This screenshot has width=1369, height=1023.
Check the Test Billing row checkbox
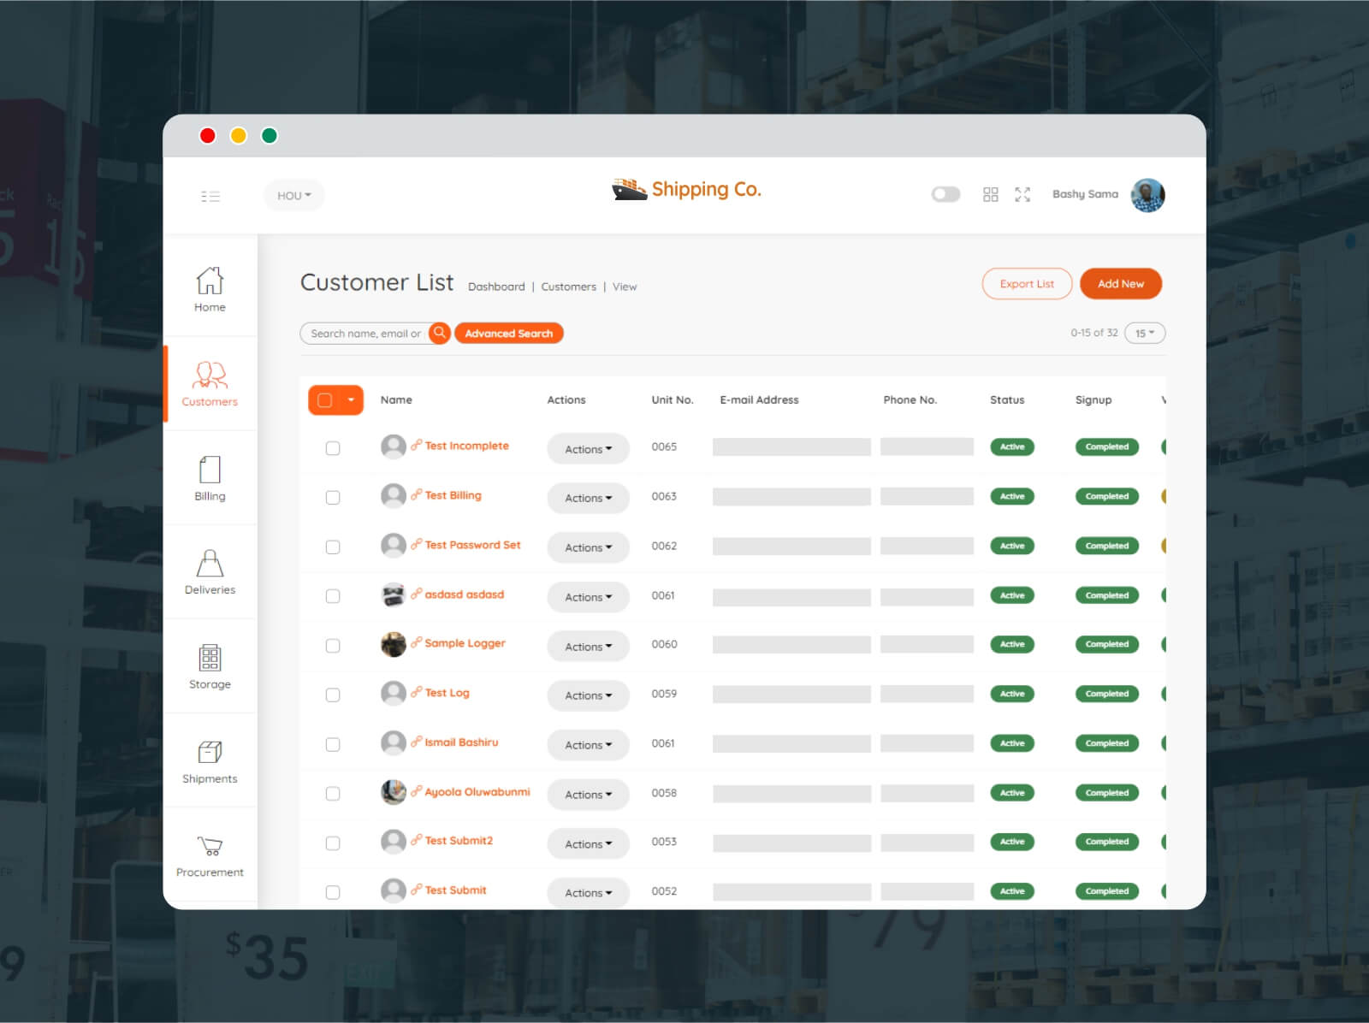click(x=333, y=498)
